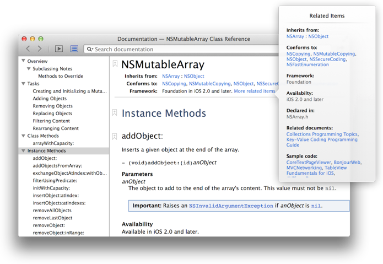Go forward with the right arrow
Image resolution: width=383 pixels, height=264 pixels.
(40, 49)
